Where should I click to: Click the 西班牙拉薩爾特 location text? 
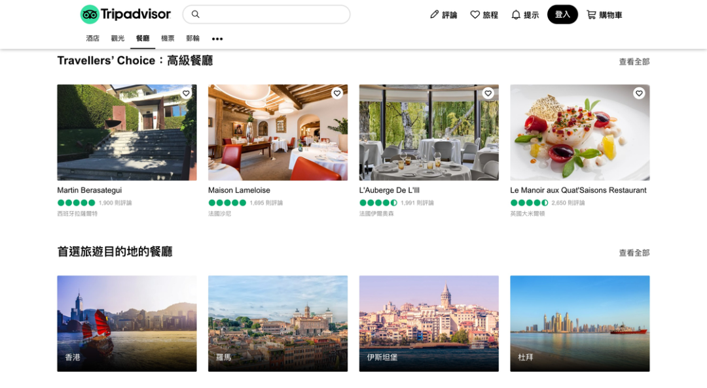[x=77, y=214]
